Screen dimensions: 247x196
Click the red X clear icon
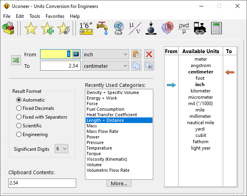(149, 54)
